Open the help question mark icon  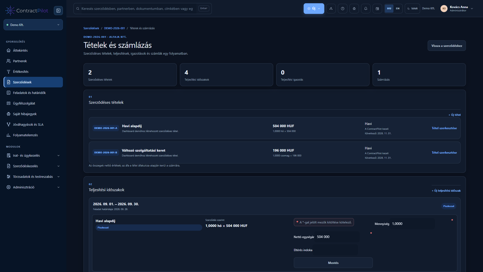click(343, 9)
